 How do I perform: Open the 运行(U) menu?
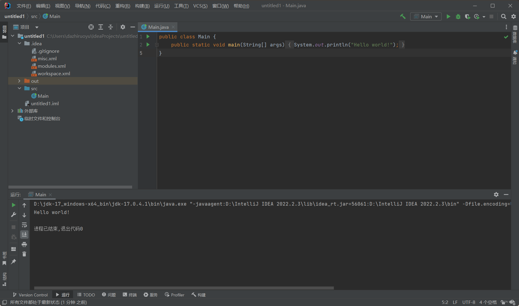162,5
